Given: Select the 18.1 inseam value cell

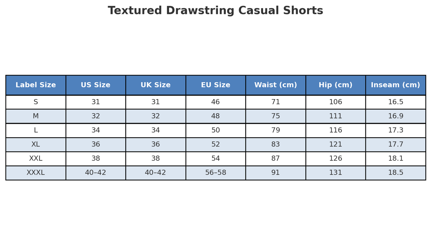Looking at the screenshot, I should tap(395, 159).
